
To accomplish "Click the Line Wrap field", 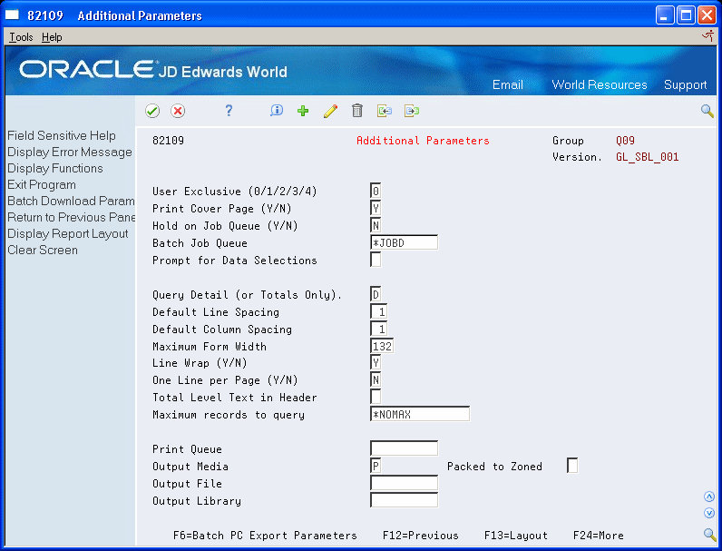I will pyautogui.click(x=376, y=362).
